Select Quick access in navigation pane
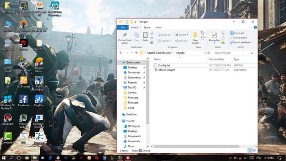Screen dimensions: 286x161 [133, 63]
